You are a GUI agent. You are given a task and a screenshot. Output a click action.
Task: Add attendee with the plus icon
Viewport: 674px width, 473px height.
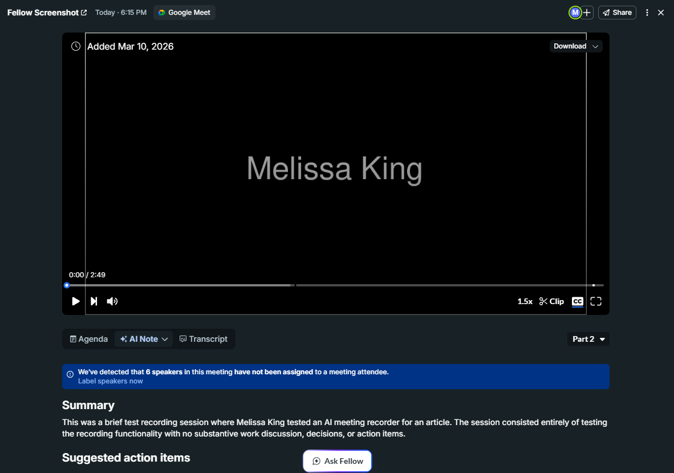(587, 13)
